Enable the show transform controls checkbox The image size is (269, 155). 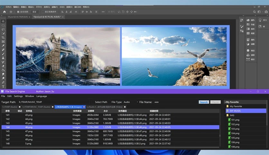pos(43,12)
